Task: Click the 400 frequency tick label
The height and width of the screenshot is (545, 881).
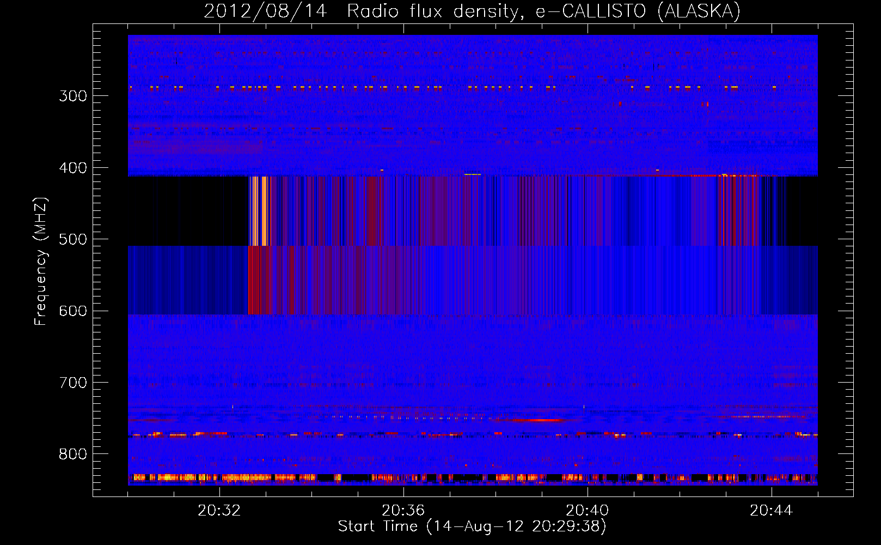Action: [73, 168]
